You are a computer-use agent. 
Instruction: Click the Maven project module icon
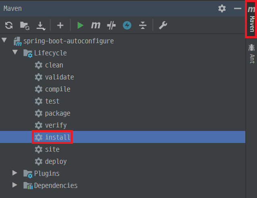[17, 41]
